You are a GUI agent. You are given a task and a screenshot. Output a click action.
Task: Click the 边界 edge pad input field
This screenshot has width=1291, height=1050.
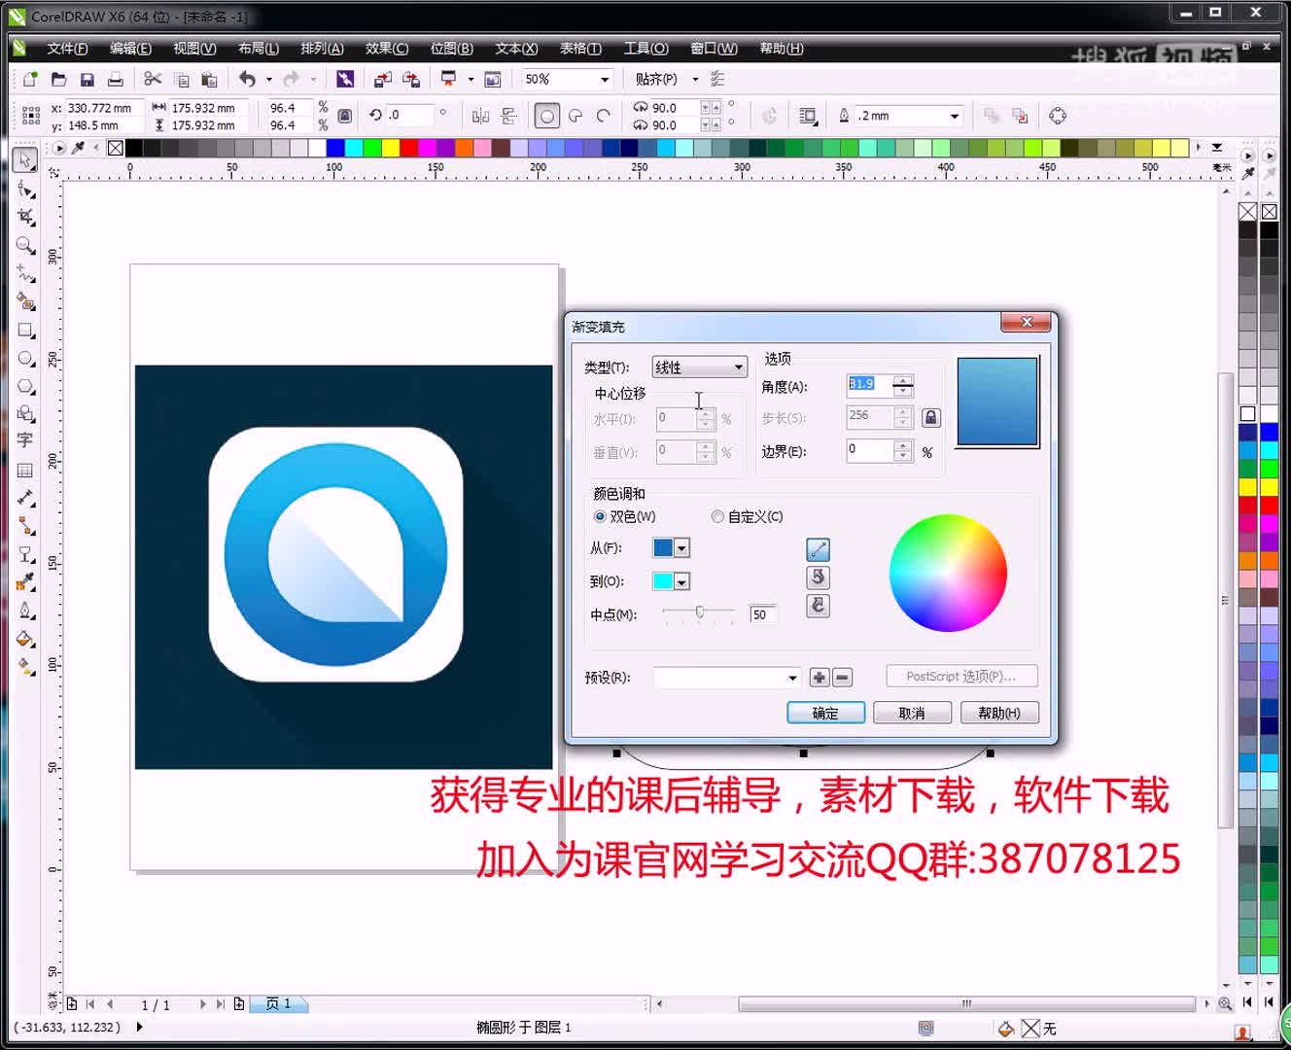(x=869, y=450)
